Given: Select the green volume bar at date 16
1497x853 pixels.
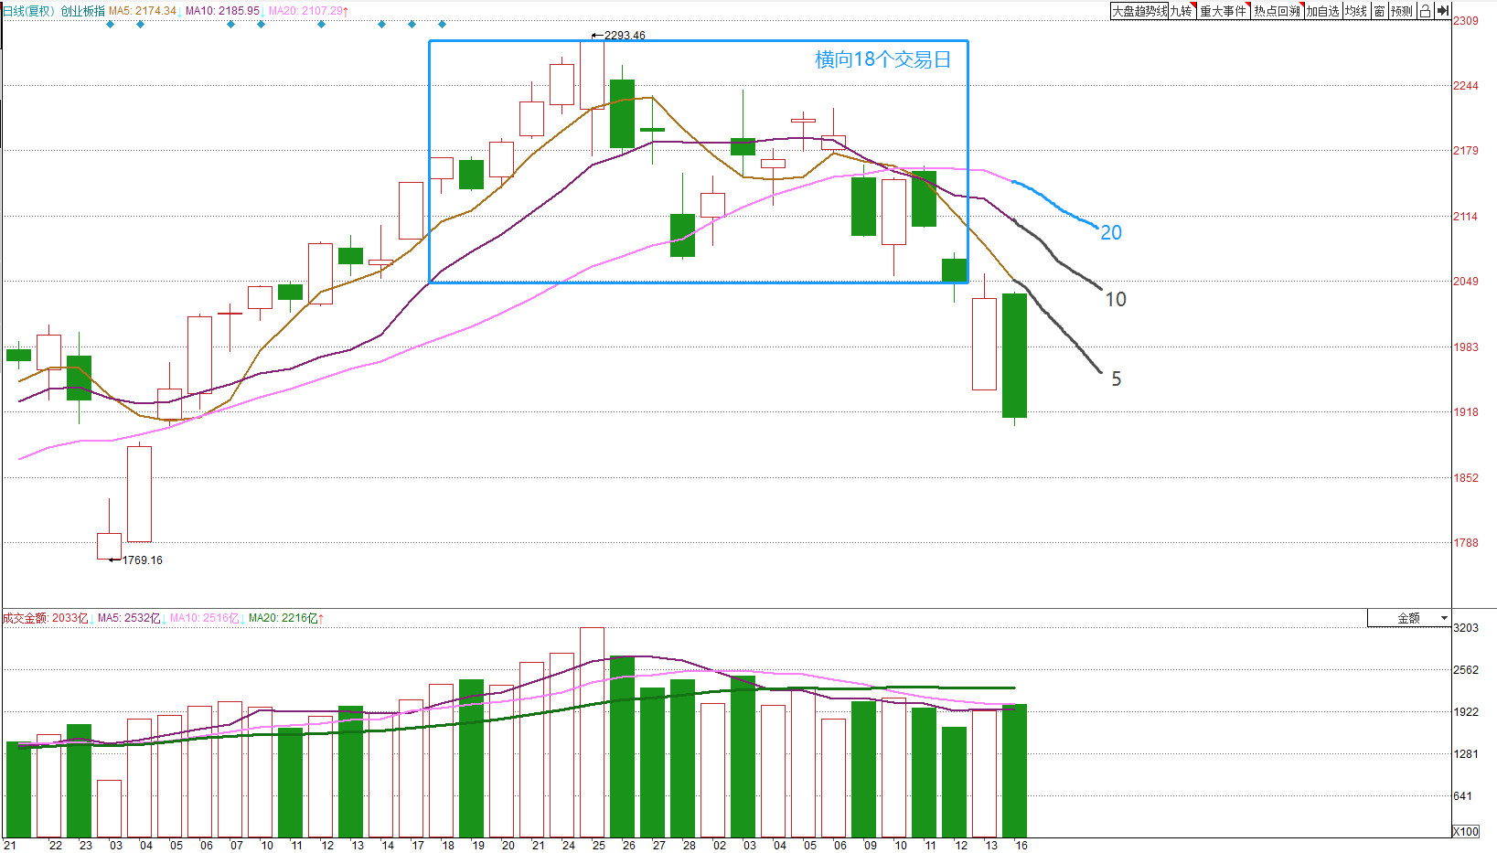Looking at the screenshot, I should 1014,771.
